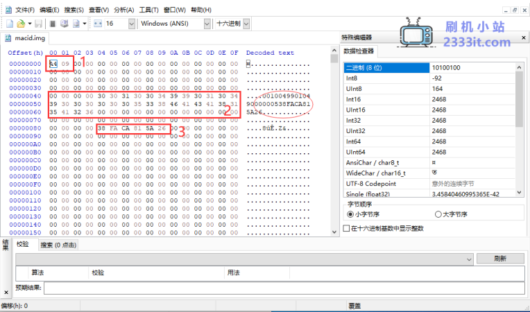This screenshot has width=530, height=312.
Task: Click the Open disk image icon
Action: 76,24
